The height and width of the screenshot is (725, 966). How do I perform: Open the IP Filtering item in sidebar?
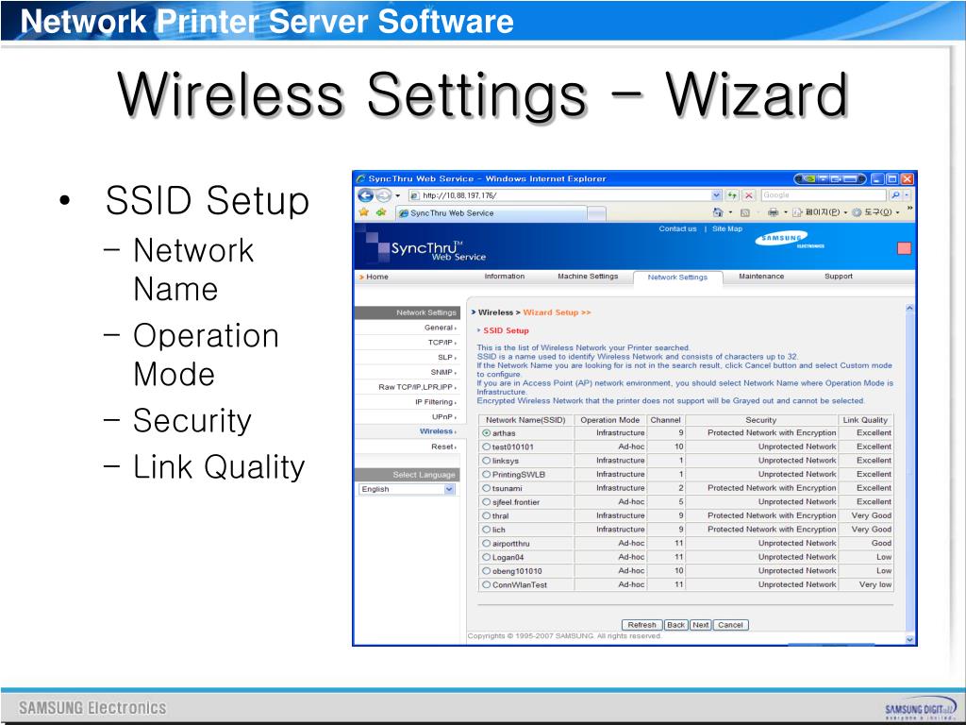tap(436, 402)
